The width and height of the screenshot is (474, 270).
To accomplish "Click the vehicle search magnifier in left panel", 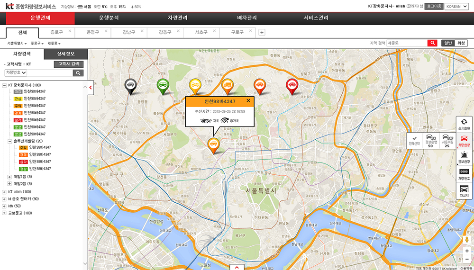I will click(78, 73).
